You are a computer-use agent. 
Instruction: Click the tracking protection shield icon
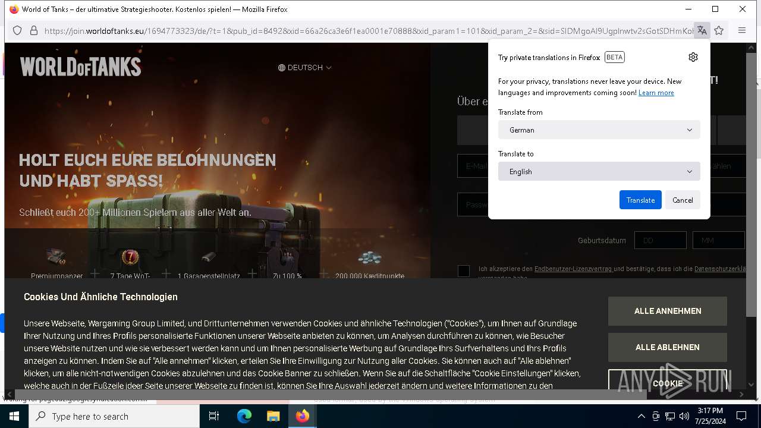pos(17,30)
